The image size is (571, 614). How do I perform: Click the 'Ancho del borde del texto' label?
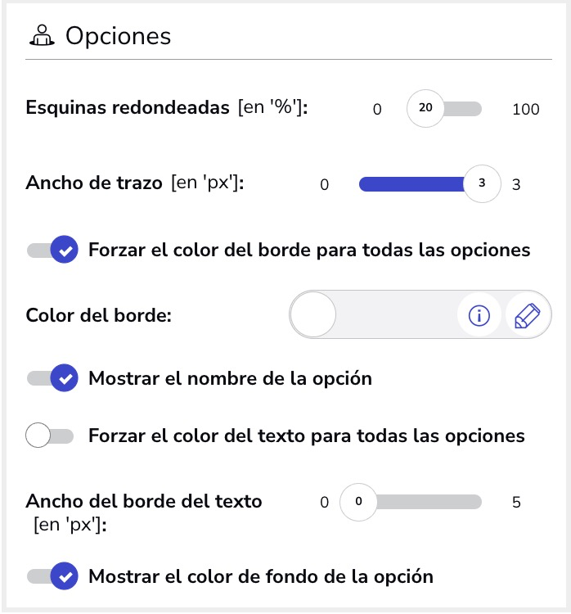point(144,501)
